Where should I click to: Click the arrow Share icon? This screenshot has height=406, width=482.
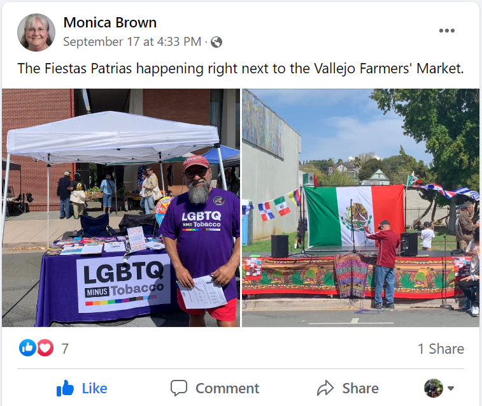[x=325, y=388]
